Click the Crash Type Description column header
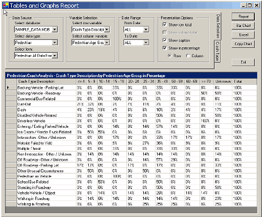Viewport: 262px width, 217px height. point(46,82)
